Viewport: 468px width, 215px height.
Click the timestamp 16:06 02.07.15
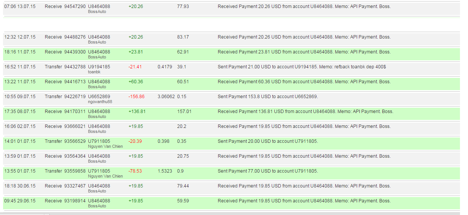tap(20, 126)
